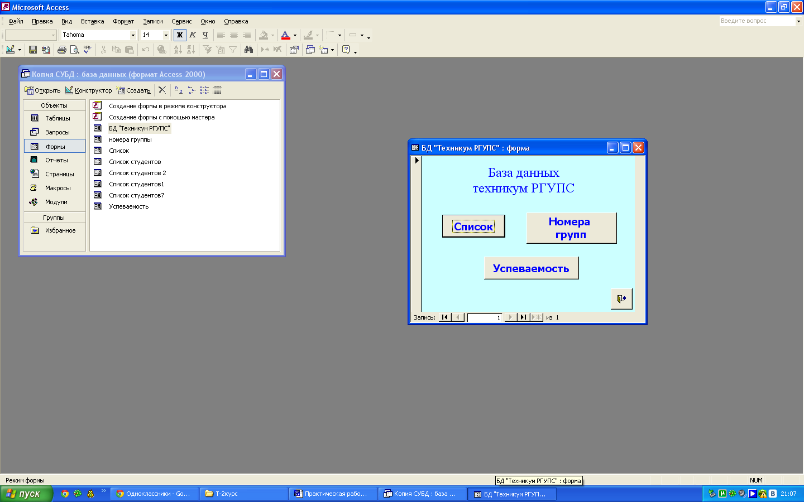Click the align right icon
The width and height of the screenshot is (804, 502).
[247, 35]
